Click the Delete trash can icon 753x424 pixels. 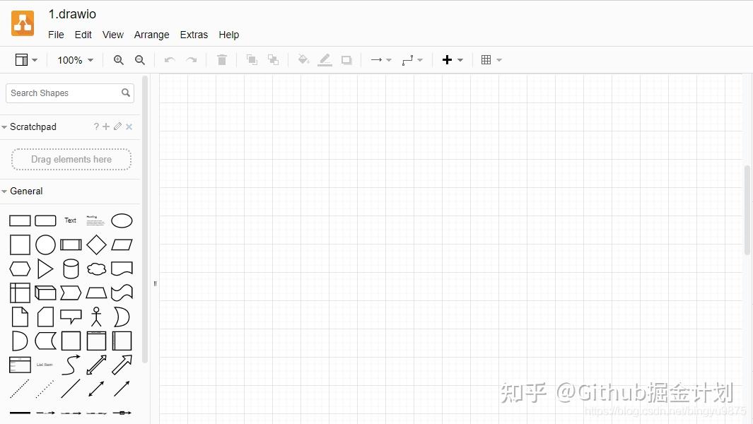coord(222,60)
